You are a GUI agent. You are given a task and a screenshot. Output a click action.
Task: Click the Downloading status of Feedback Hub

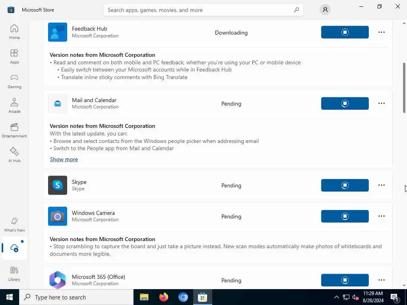[231, 33]
